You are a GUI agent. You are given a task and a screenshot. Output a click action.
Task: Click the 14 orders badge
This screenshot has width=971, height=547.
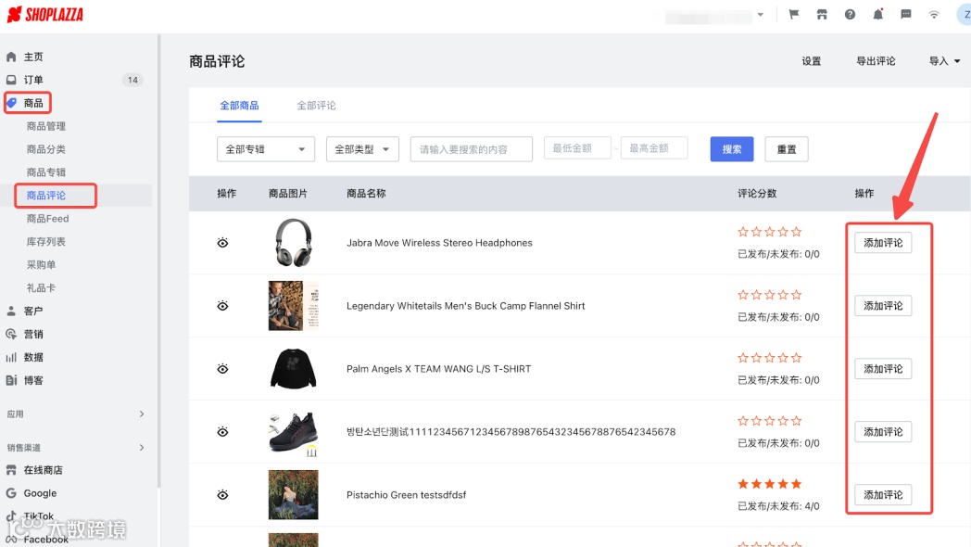tap(132, 80)
